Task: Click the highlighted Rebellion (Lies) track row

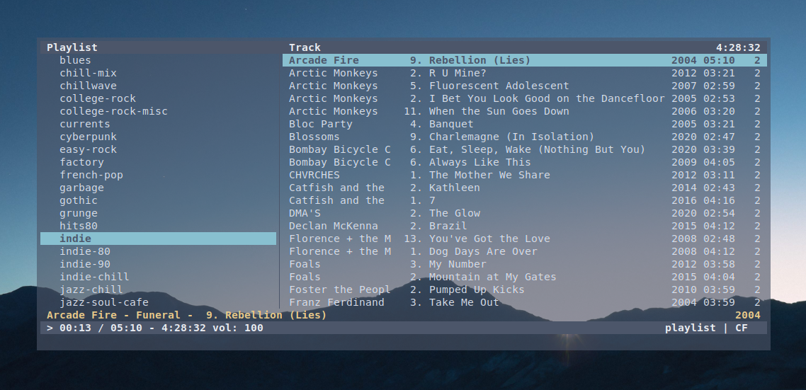Action: (479, 60)
